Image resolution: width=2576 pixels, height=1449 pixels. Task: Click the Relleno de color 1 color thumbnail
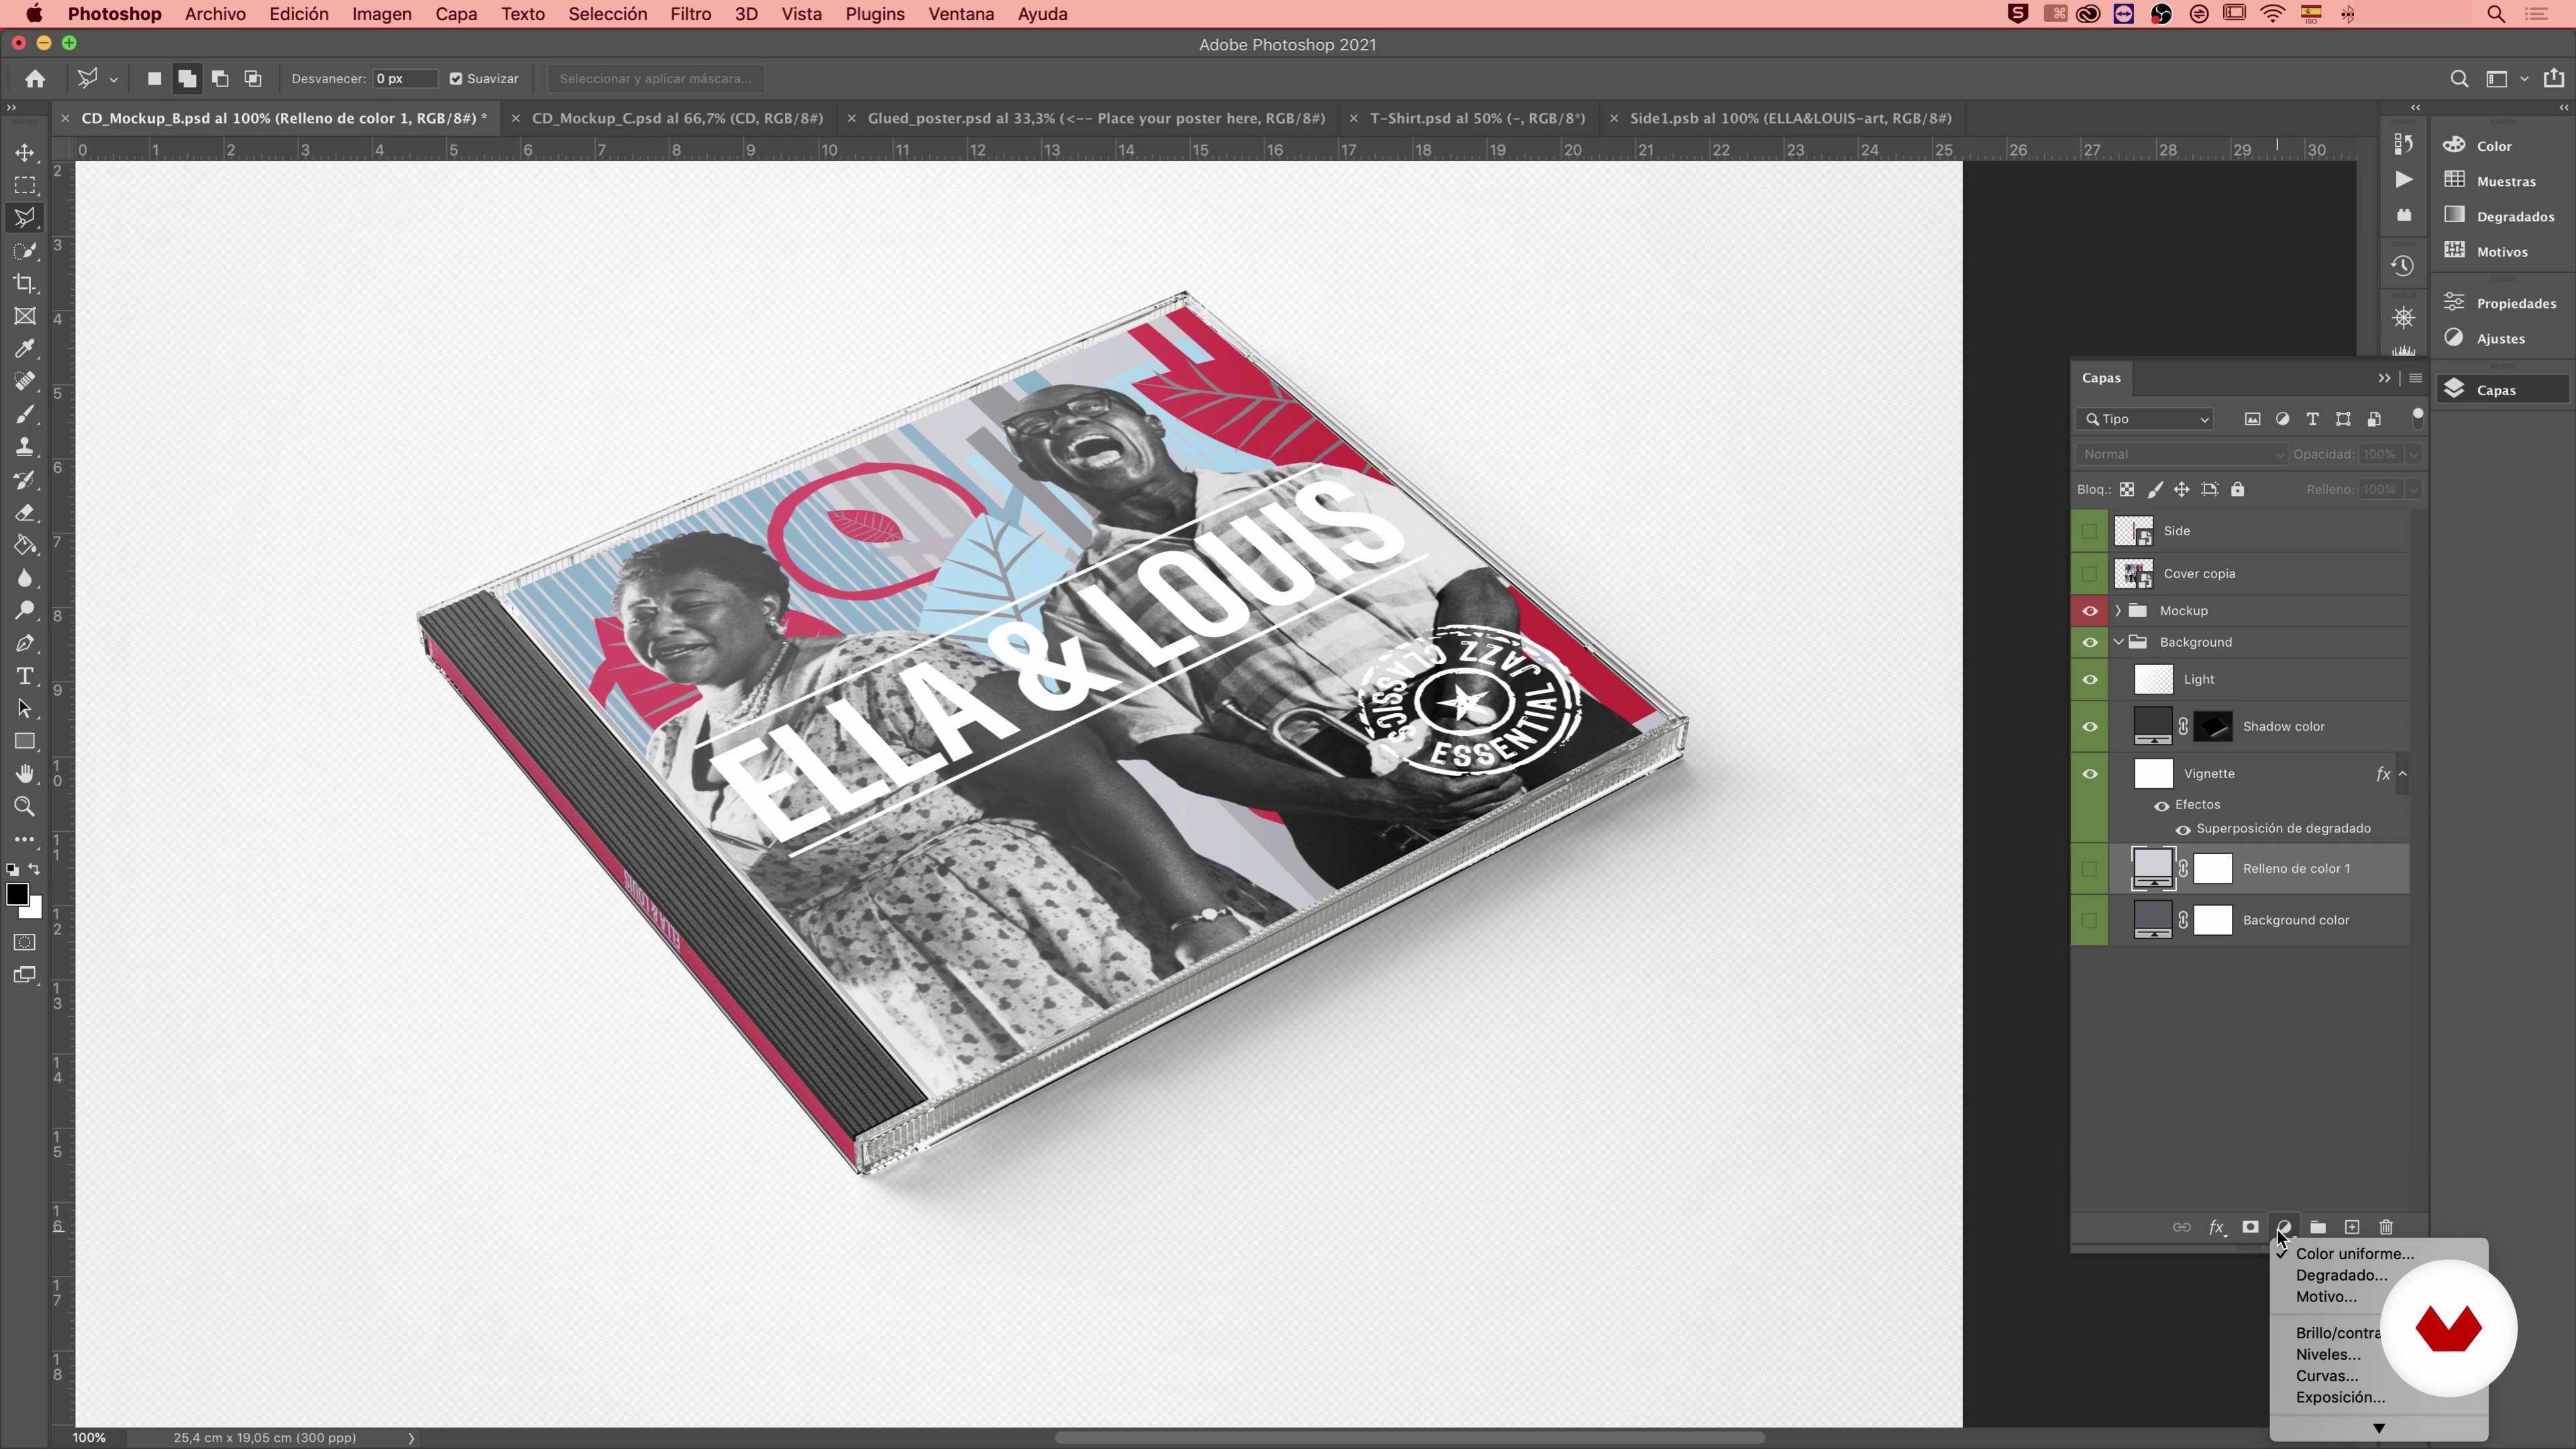(2153, 869)
